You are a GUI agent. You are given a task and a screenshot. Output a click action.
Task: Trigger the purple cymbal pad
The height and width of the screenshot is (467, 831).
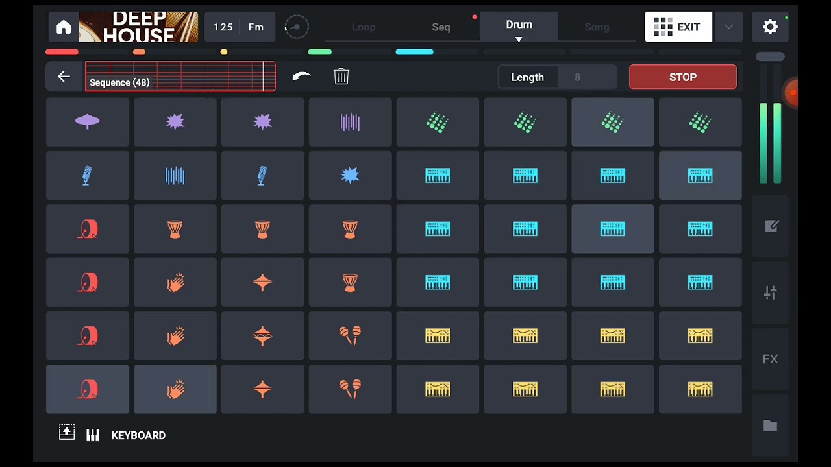coord(88,122)
